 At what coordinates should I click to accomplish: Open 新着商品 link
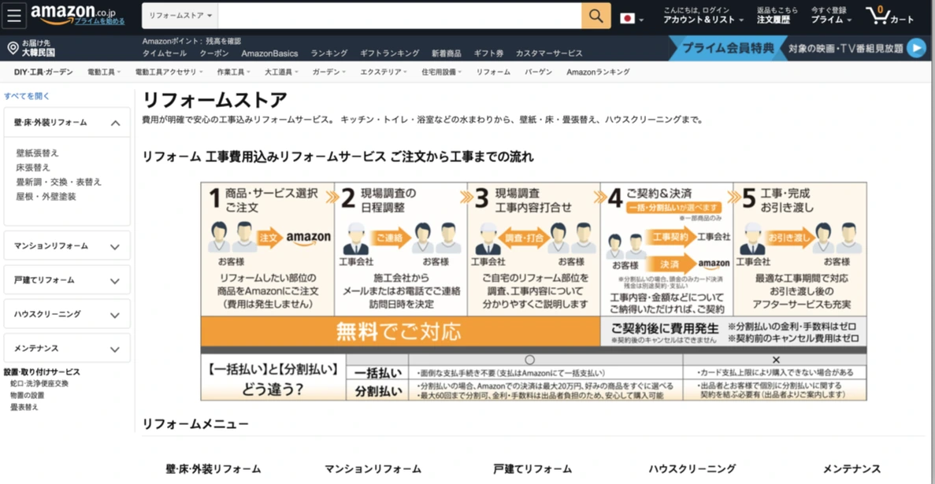pyautogui.click(x=447, y=53)
